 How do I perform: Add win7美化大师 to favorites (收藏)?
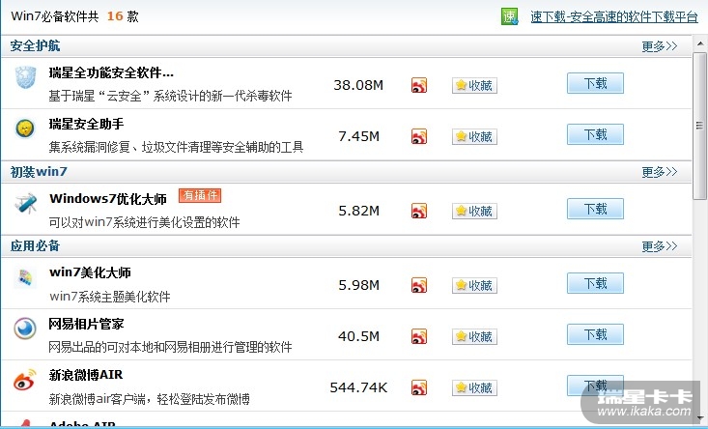[474, 285]
